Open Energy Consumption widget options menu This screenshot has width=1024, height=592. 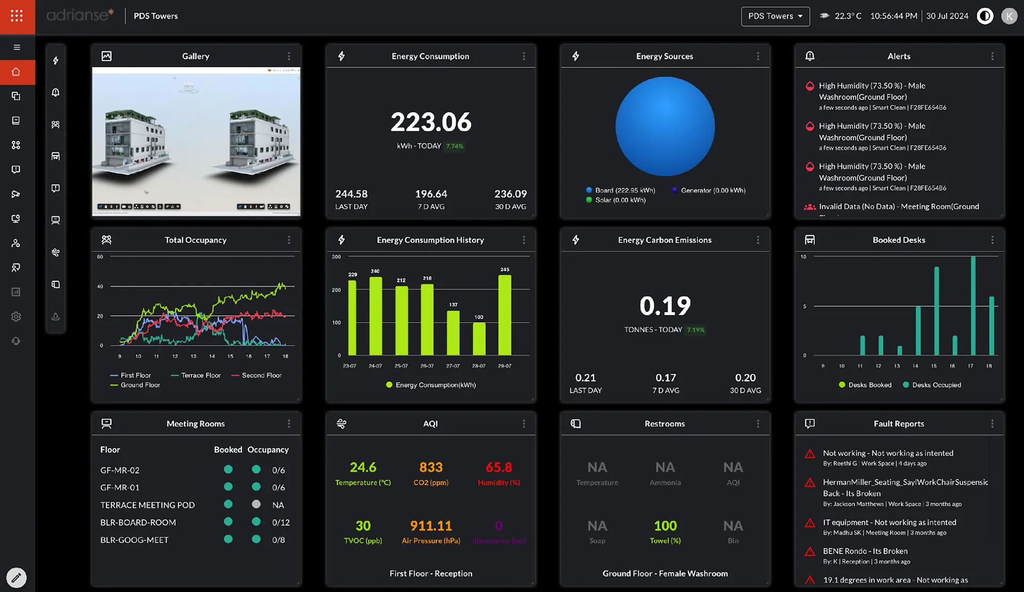point(524,56)
